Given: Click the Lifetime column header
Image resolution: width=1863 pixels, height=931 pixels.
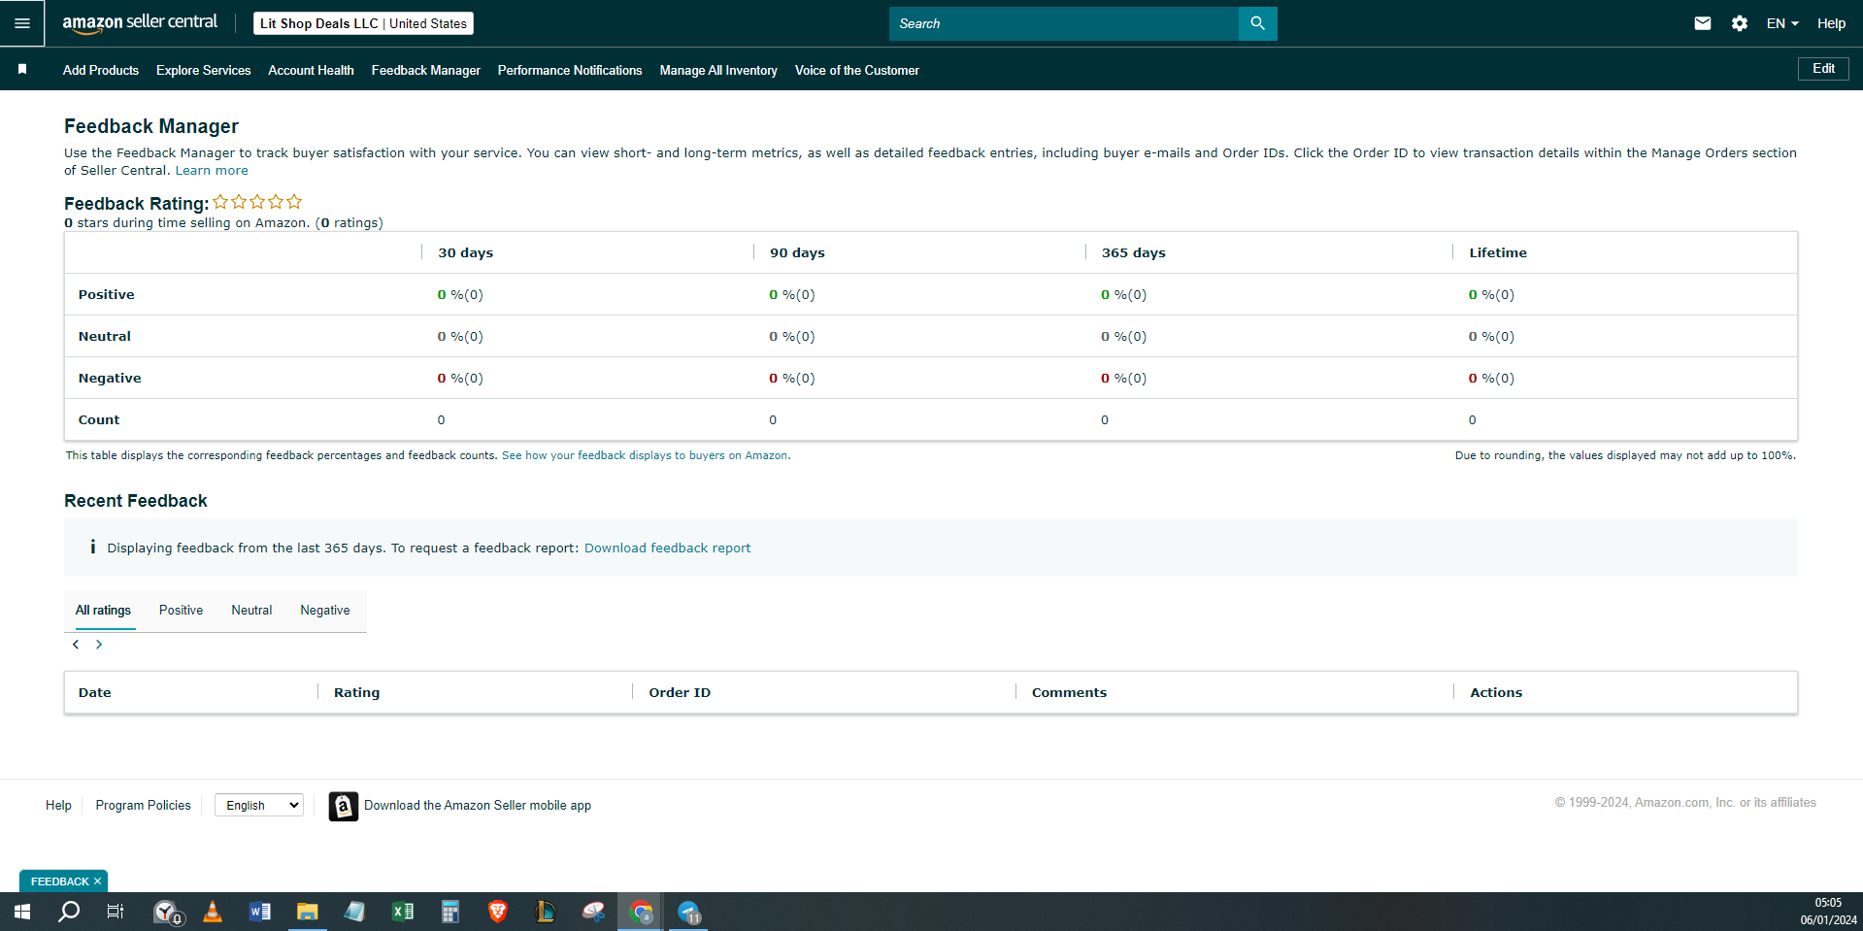Looking at the screenshot, I should (x=1498, y=252).
